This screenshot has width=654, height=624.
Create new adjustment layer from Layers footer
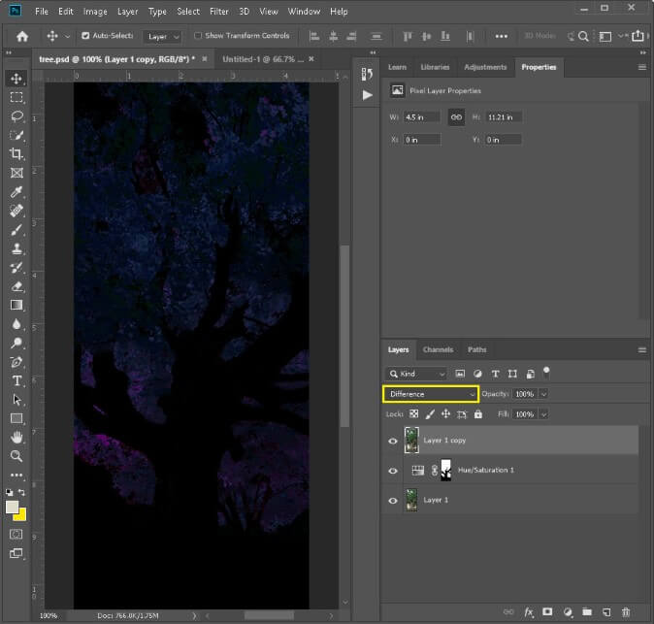(x=567, y=612)
